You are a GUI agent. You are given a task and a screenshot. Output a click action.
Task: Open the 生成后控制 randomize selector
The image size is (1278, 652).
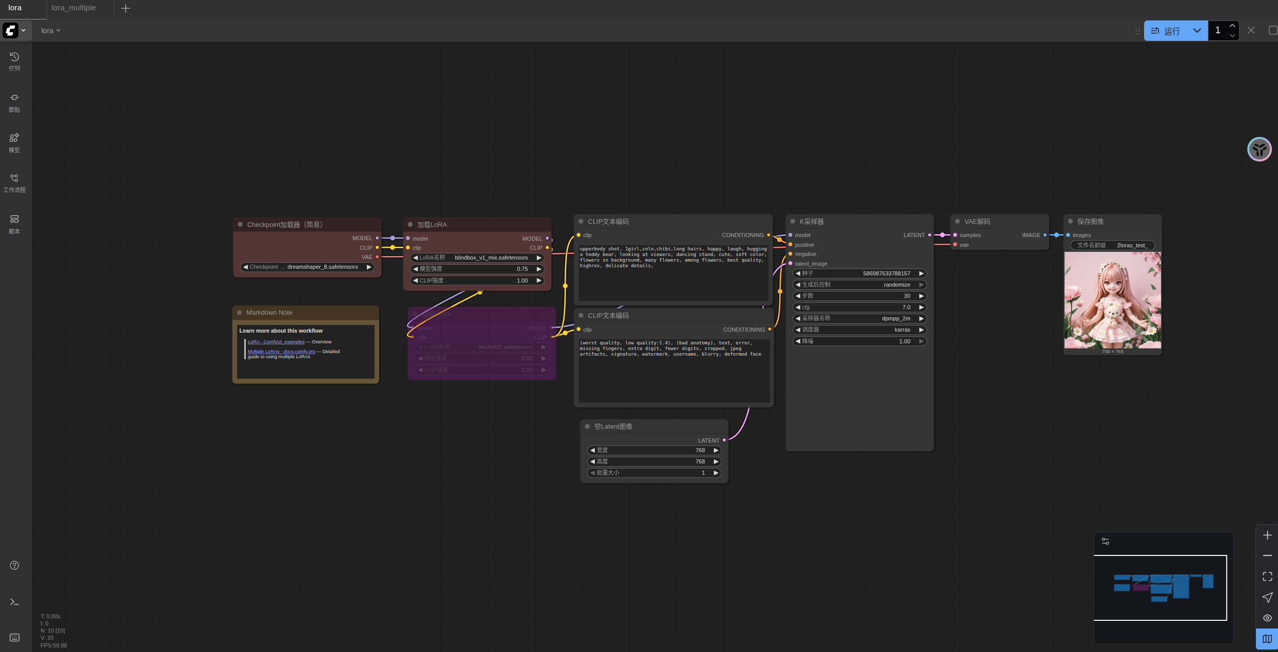(859, 285)
